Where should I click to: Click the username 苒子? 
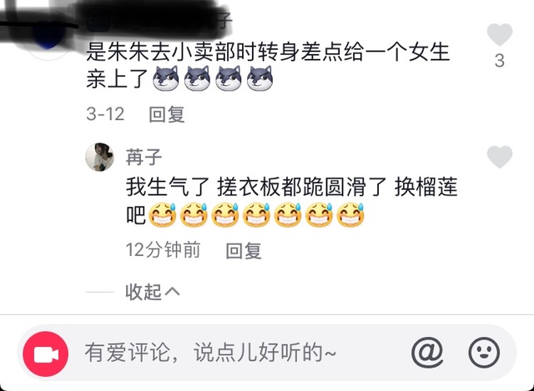point(144,158)
